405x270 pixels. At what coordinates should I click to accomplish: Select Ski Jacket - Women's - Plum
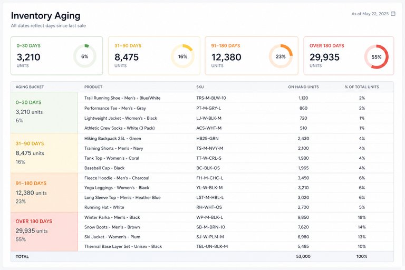click(112, 237)
